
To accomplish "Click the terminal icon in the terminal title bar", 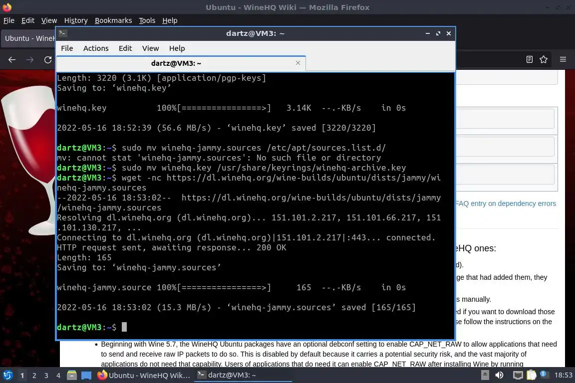I will (x=62, y=33).
